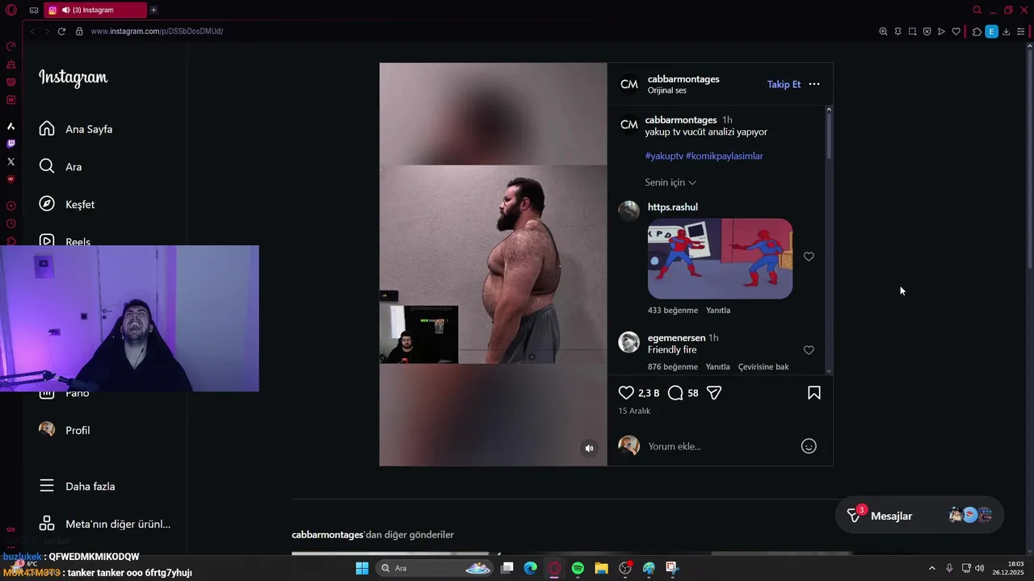Open Meta'nın diğer ürünleri item
This screenshot has width=1034, height=581.
click(x=105, y=524)
